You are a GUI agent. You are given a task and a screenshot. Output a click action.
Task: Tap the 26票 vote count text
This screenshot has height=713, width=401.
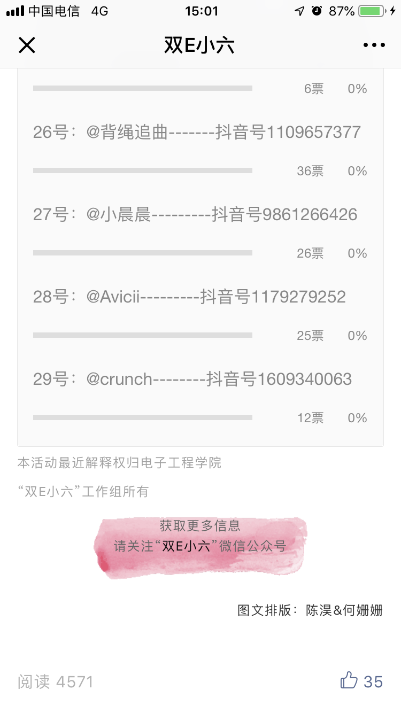(x=310, y=253)
